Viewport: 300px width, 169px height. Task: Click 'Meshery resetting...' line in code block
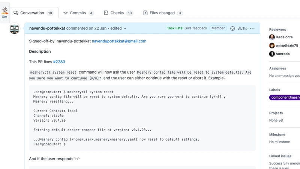tap(53, 101)
